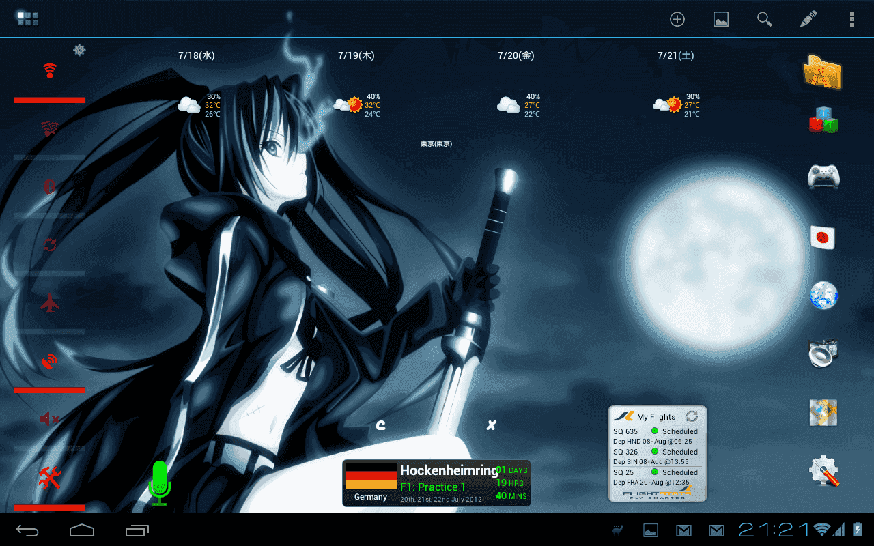Open the speaker and camera media icon
The height and width of the screenshot is (546, 874).
(823, 354)
